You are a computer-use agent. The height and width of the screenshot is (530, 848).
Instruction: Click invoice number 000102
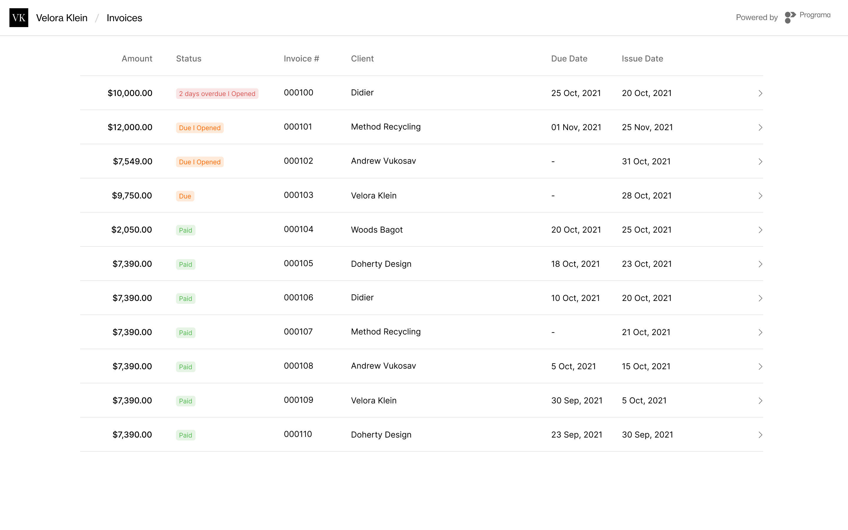[299, 161]
